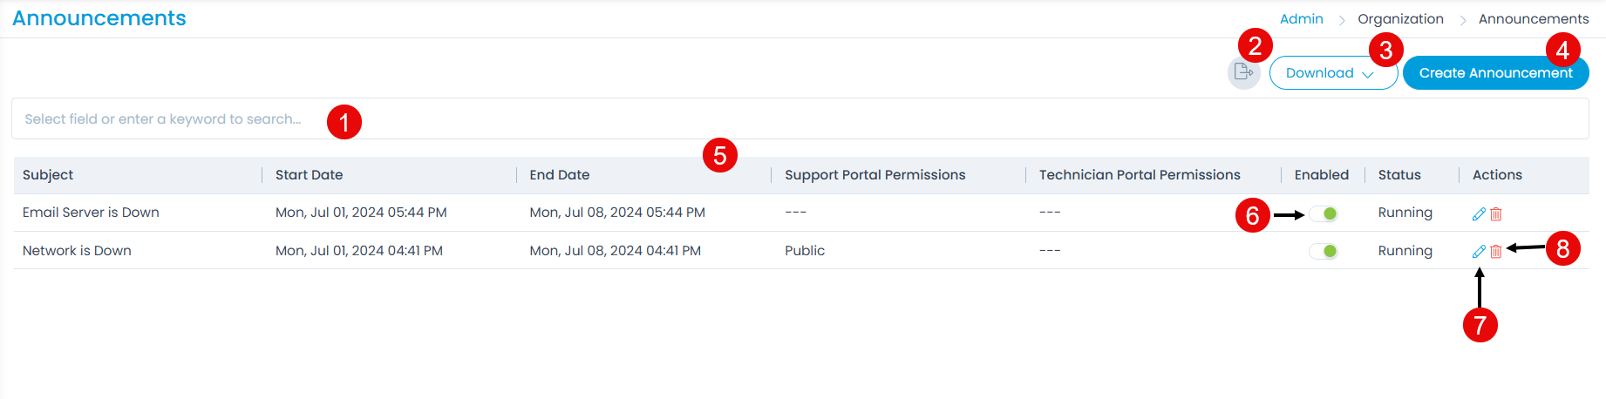Edit the Network is Down announcement
Screen dimensions: 1606x399
(1479, 251)
